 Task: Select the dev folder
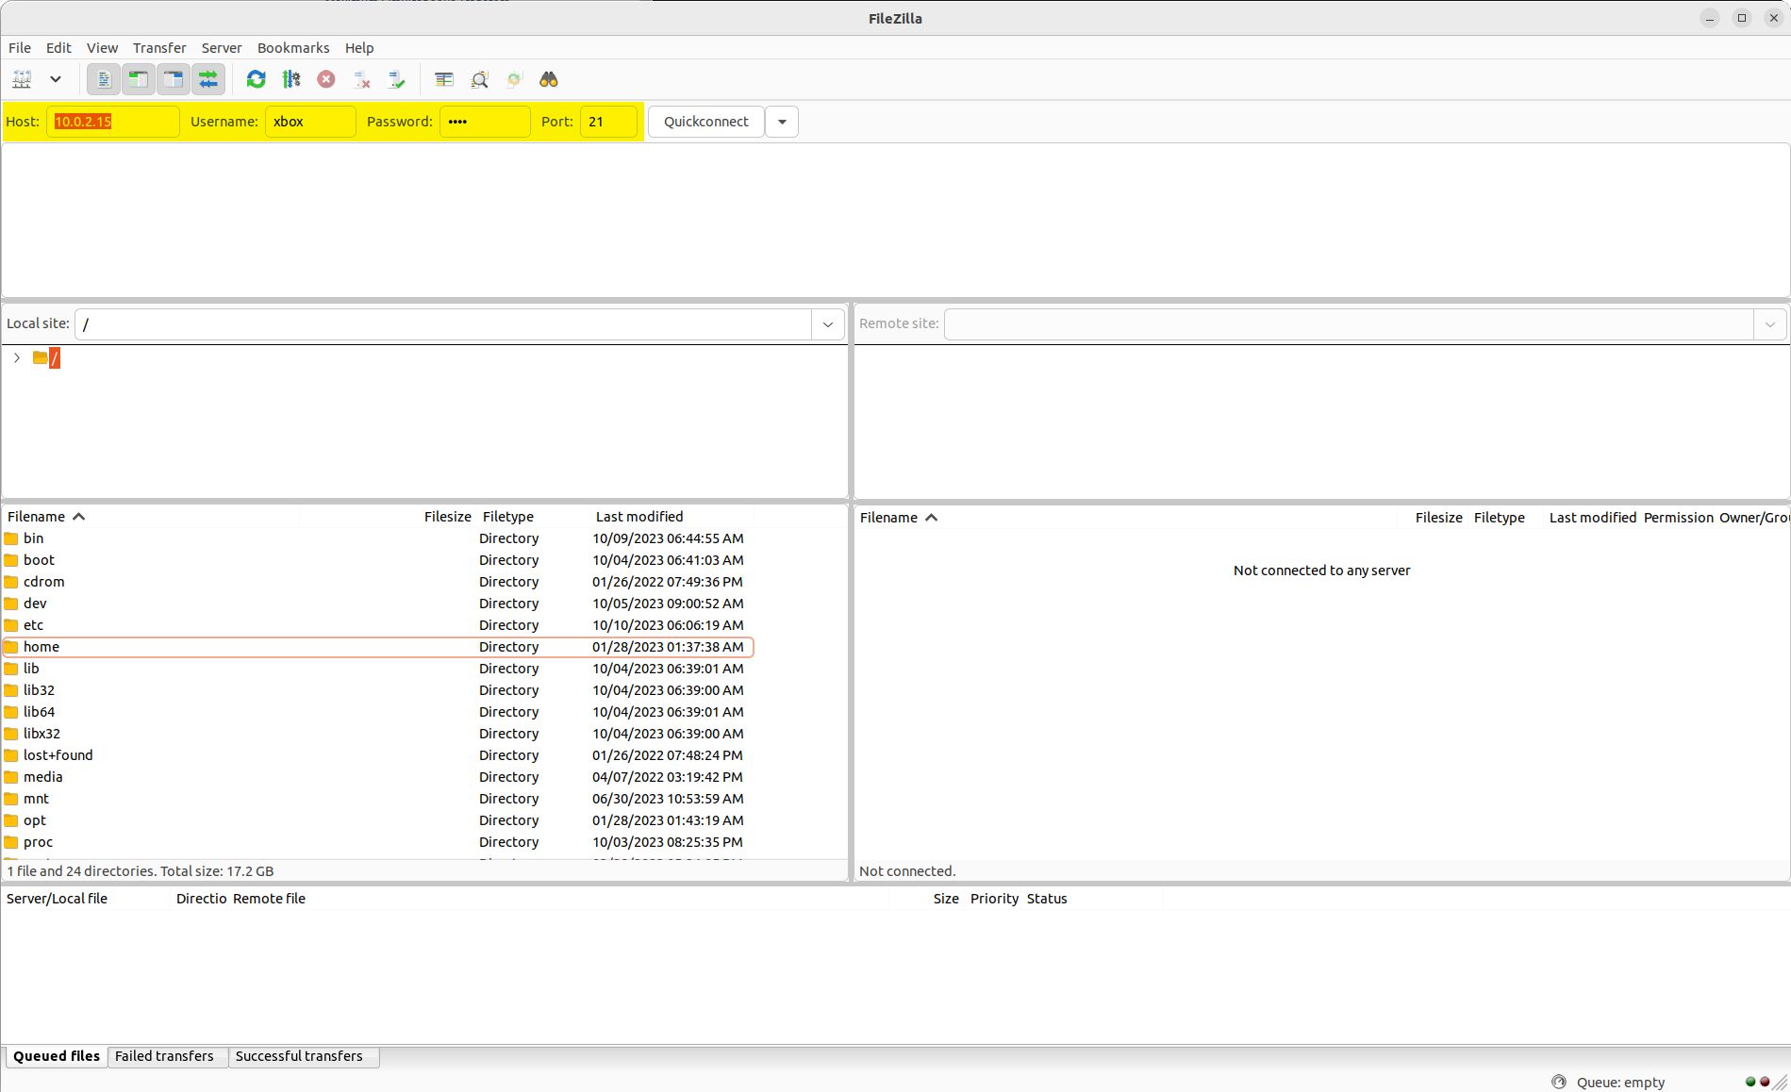378,604
